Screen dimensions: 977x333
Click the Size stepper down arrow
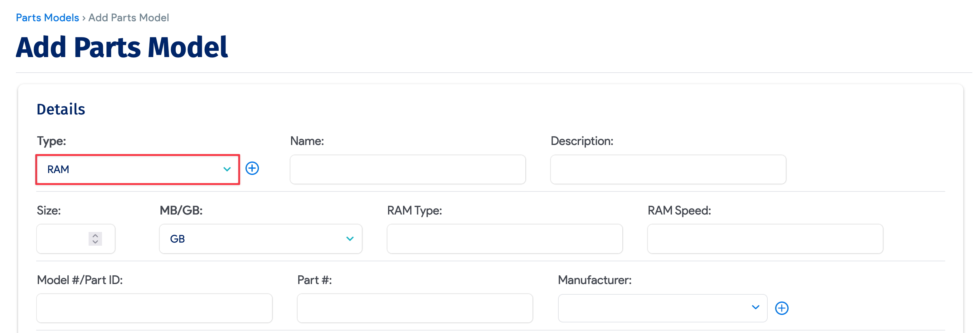(x=95, y=242)
